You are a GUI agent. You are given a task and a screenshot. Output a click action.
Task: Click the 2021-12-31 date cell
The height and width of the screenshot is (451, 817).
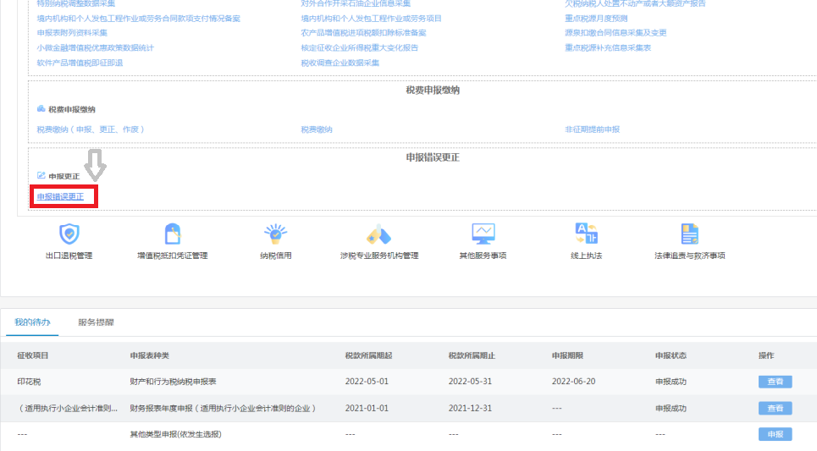[470, 409]
